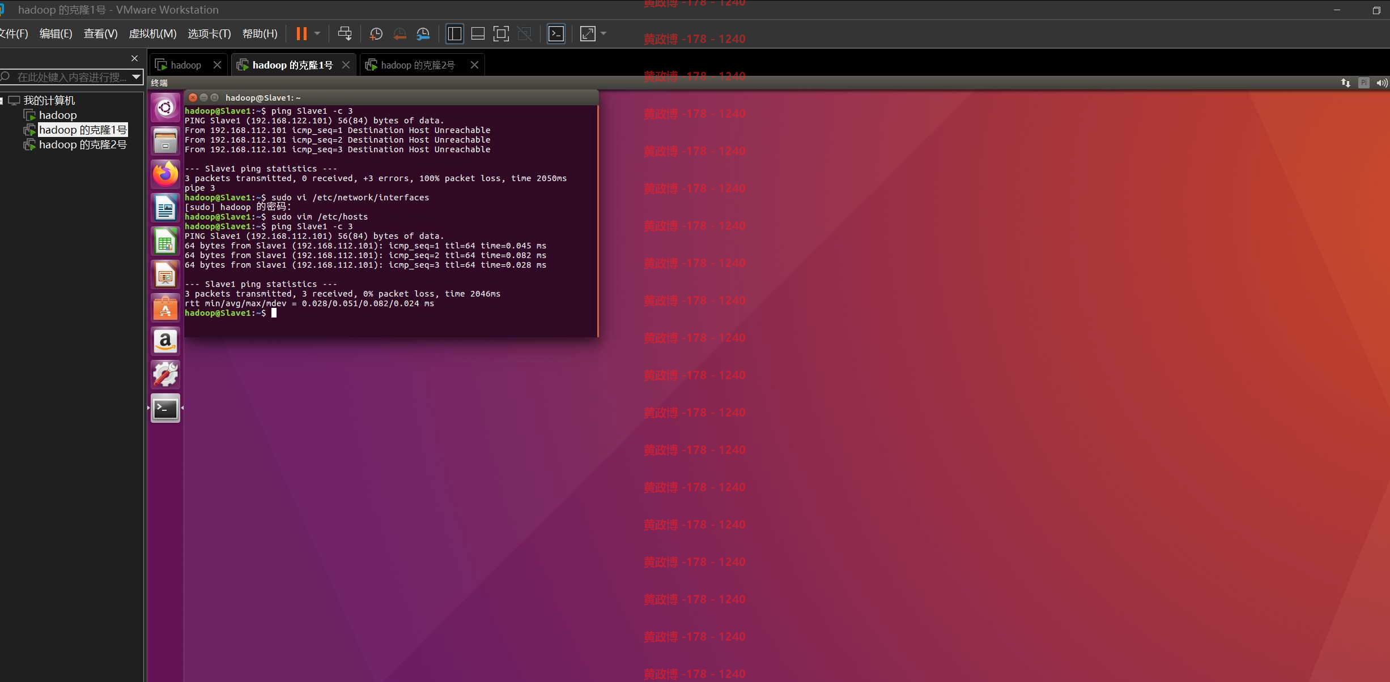This screenshot has width=1390, height=682.
Task: Open the sound volume indicator in panel
Action: pos(1382,83)
